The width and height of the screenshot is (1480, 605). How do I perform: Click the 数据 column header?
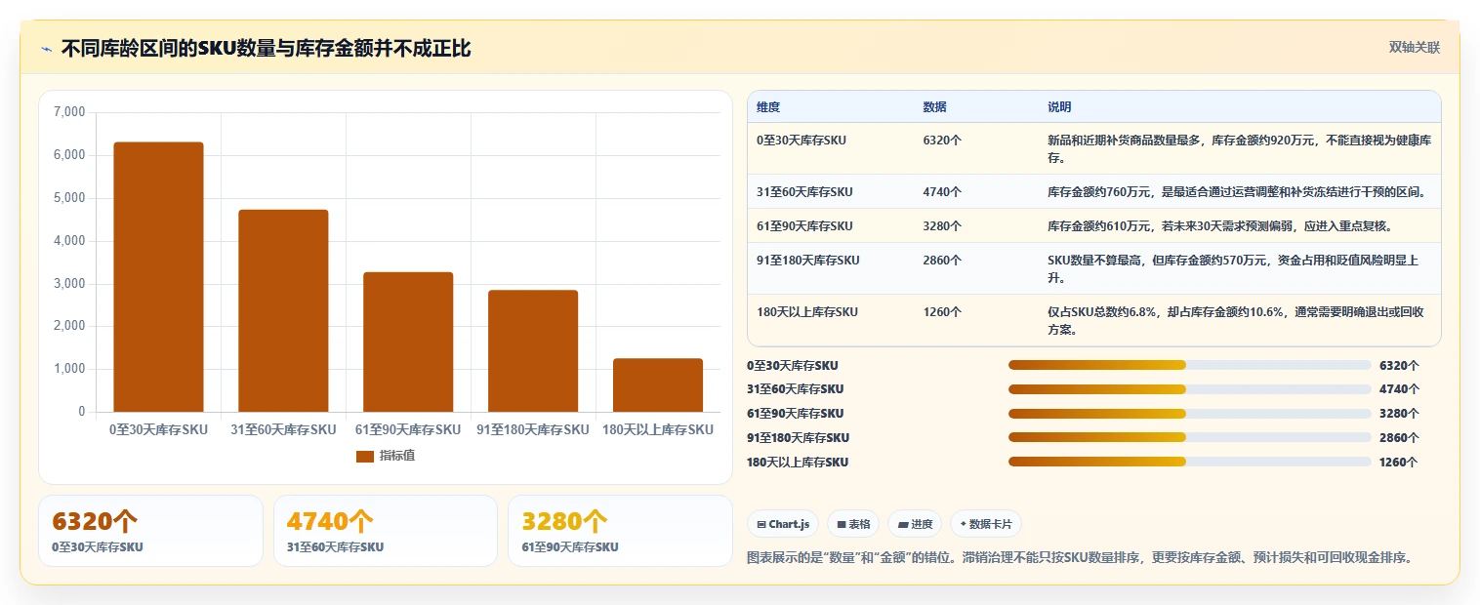click(x=934, y=106)
